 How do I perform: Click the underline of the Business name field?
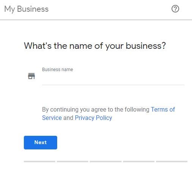113,85
